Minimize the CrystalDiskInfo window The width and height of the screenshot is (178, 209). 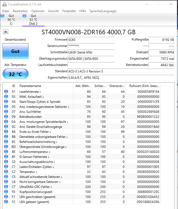147,4
